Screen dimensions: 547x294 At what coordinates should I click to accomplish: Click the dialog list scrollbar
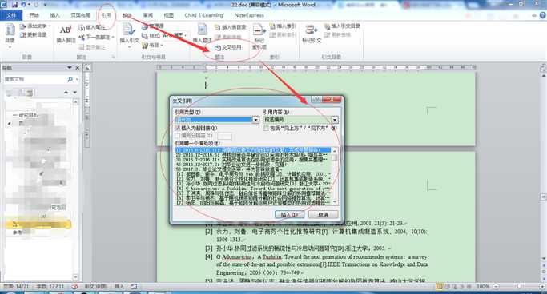point(335,176)
